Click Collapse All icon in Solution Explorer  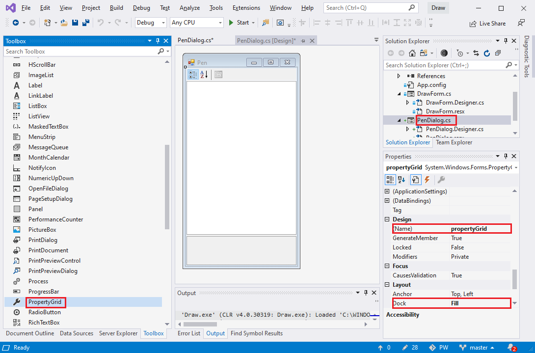[498, 53]
